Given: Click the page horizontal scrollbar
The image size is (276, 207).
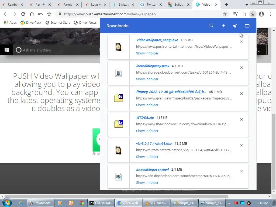Looking at the screenshot, I should (116, 196).
